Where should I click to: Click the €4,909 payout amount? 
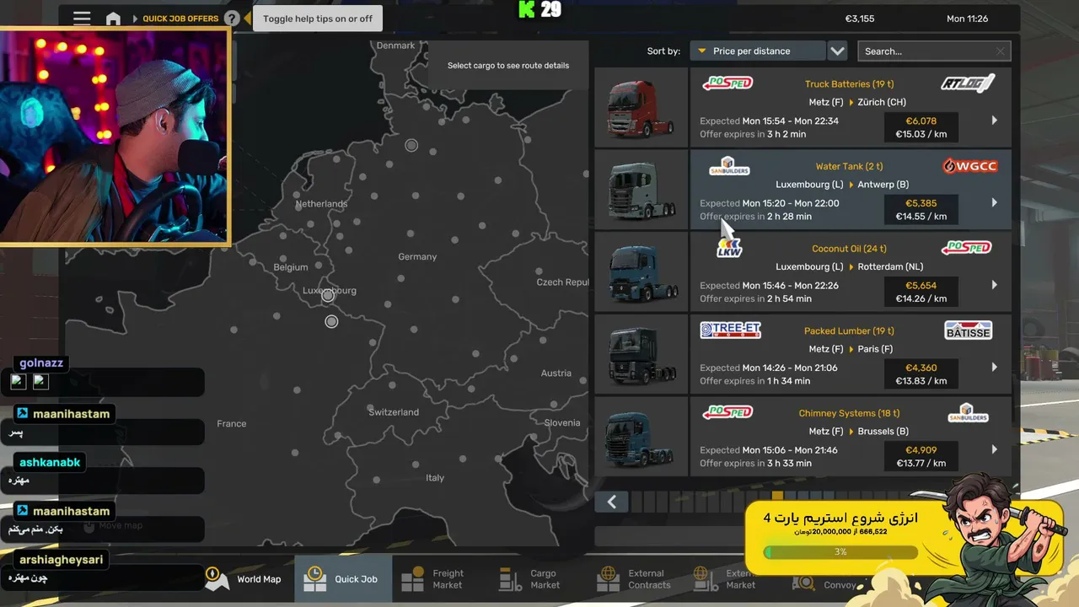(x=921, y=449)
